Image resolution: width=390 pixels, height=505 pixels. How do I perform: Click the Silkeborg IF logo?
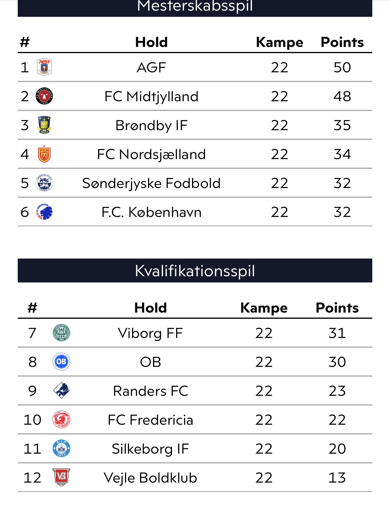61,448
